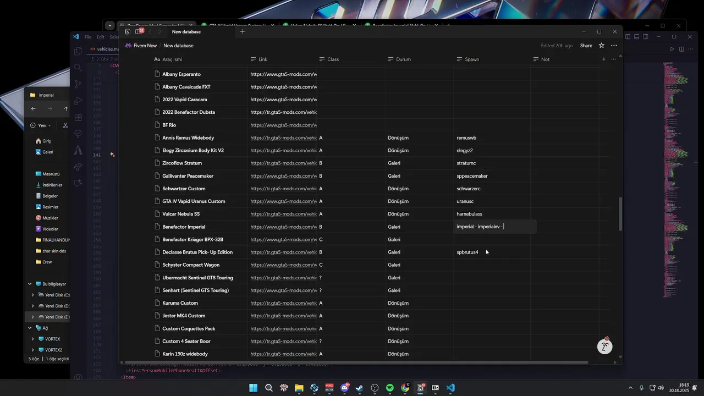Screen dimensions: 704x396
Task: Open New database breadcrumb link
Action: coord(178,46)
